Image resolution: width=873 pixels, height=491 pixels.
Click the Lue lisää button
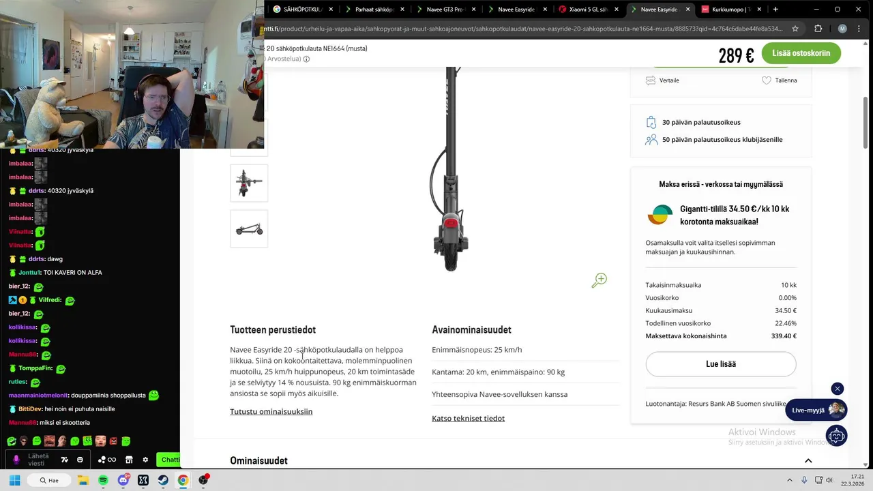721,364
